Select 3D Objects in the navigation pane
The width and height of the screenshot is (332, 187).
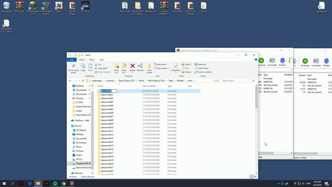(79, 130)
